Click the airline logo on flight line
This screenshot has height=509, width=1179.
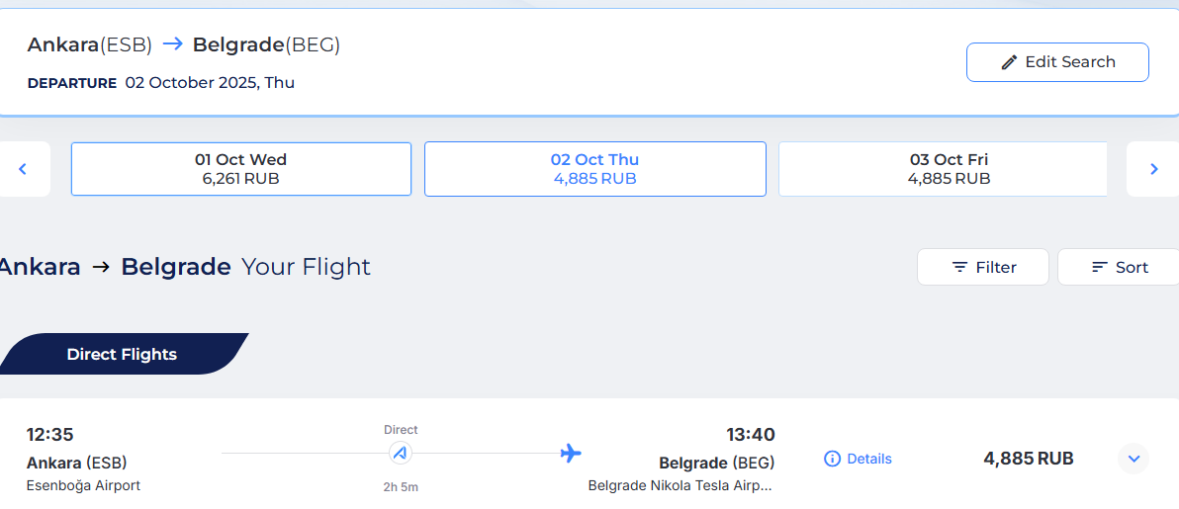[x=401, y=454]
